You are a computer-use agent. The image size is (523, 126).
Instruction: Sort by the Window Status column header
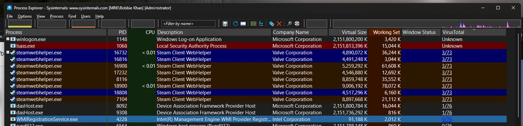[x=421, y=32]
